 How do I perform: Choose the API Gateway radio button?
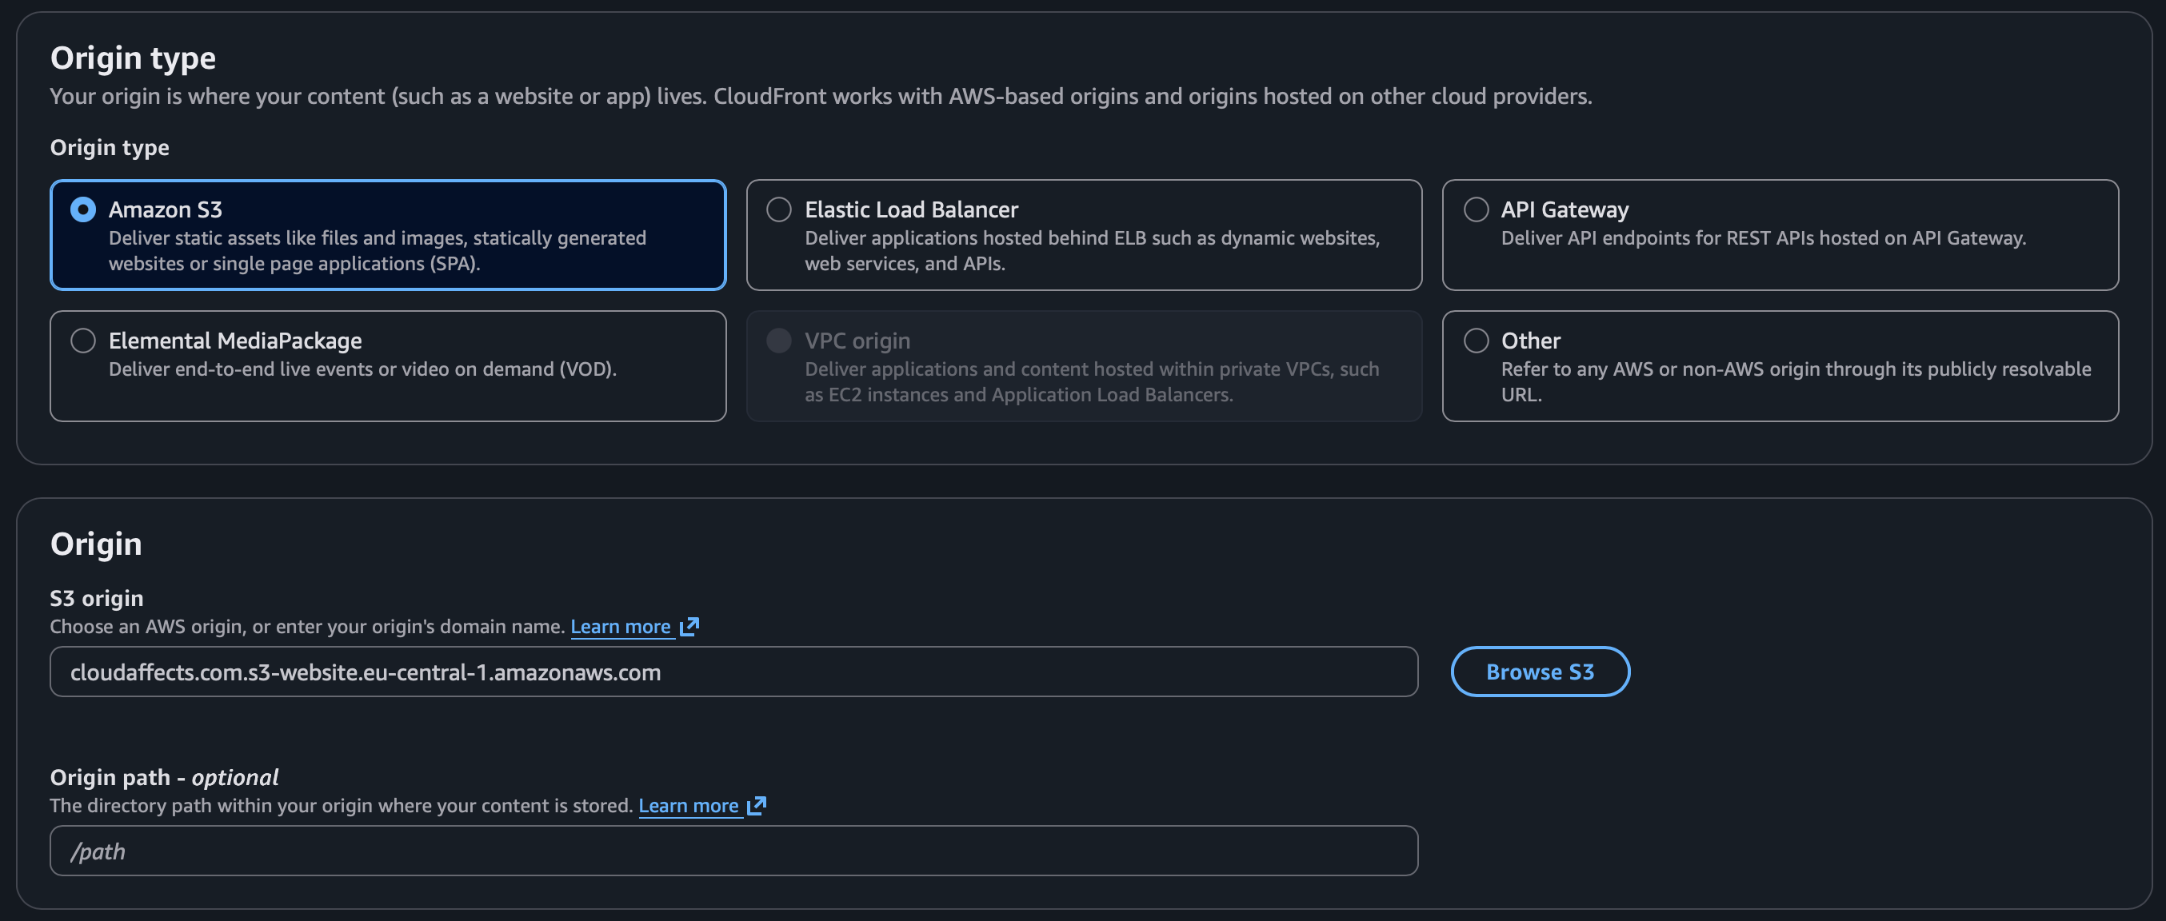[1476, 209]
